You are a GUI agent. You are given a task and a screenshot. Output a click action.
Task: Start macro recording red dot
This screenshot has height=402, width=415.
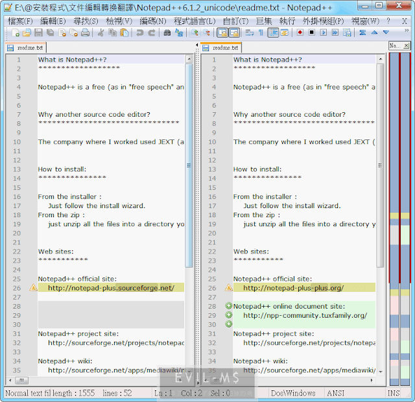[300, 32]
